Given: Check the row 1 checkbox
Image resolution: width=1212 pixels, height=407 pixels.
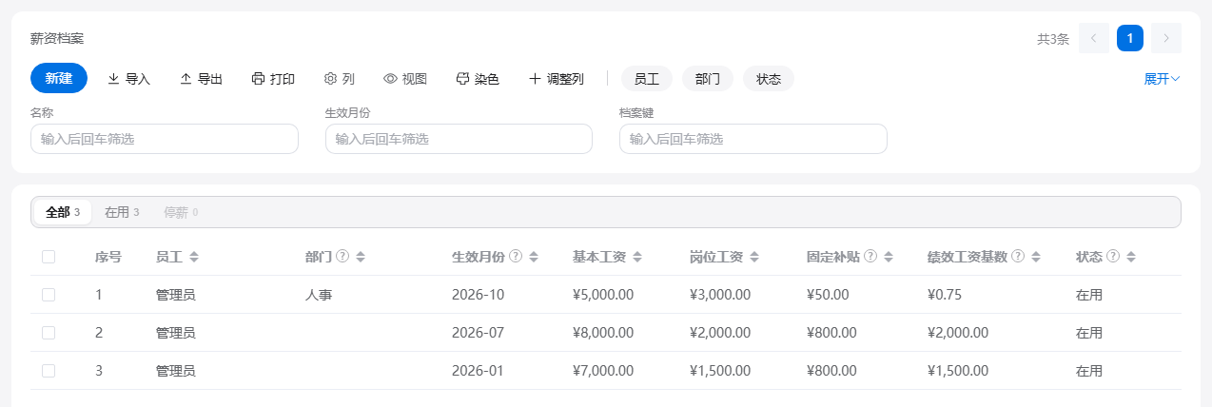Looking at the screenshot, I should (49, 295).
